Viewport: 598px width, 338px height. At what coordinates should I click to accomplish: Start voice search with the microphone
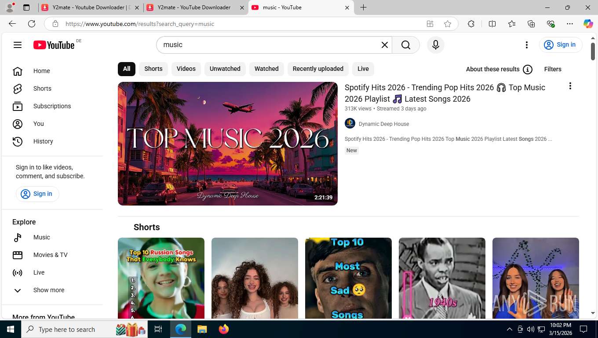[x=436, y=45]
